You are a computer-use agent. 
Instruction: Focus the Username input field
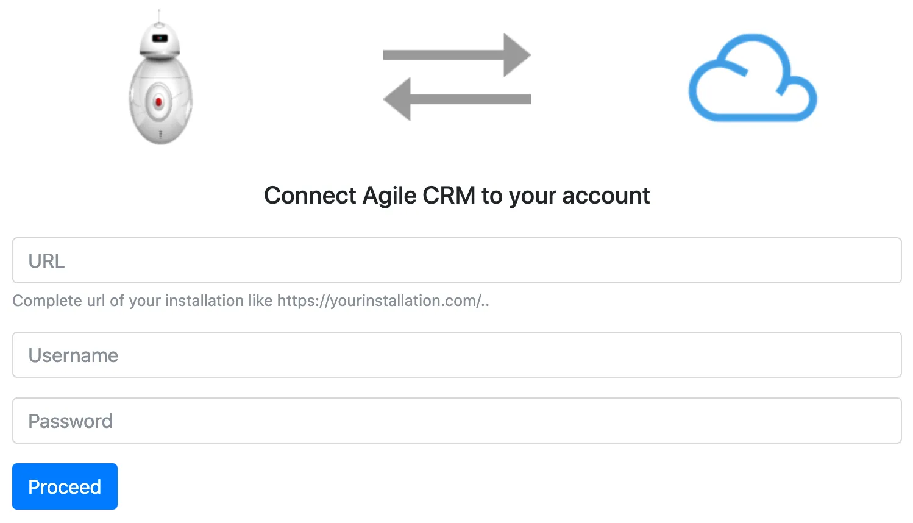coord(456,355)
